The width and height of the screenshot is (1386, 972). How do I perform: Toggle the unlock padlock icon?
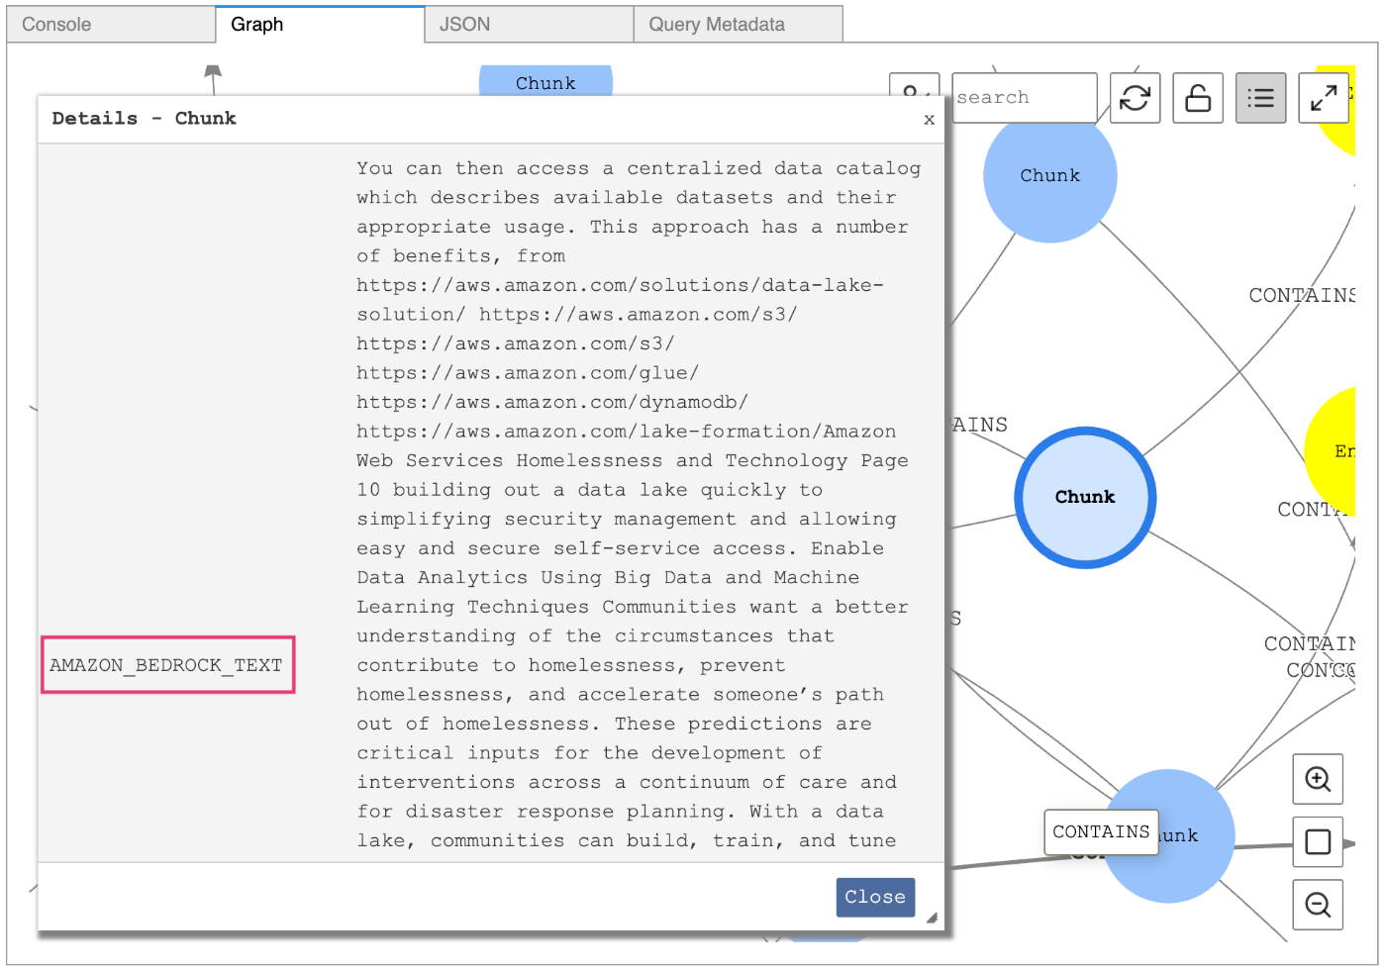tap(1198, 98)
